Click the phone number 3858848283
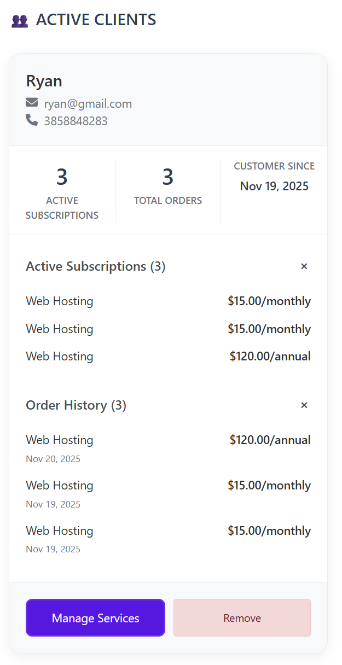 [76, 121]
